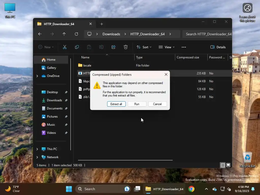Add a new File Explorer tab
Screen dimensions: 260x195
tap(102, 24)
